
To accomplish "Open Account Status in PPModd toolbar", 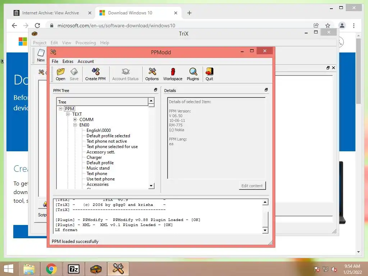I will click(x=125, y=74).
